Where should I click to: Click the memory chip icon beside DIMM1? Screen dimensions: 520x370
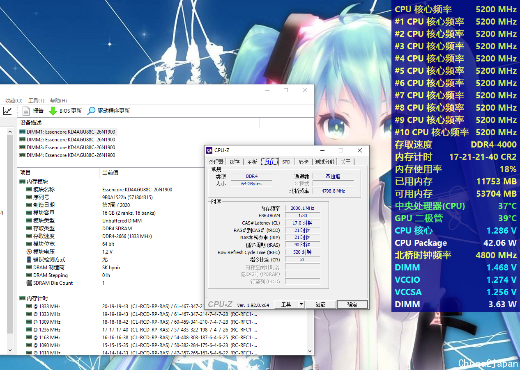pos(22,132)
